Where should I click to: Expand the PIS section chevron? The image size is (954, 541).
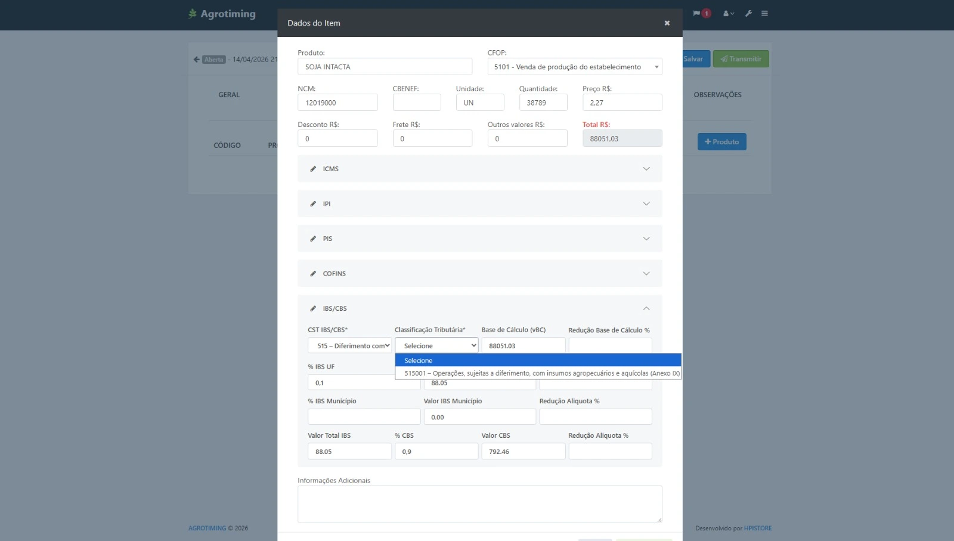coord(646,239)
